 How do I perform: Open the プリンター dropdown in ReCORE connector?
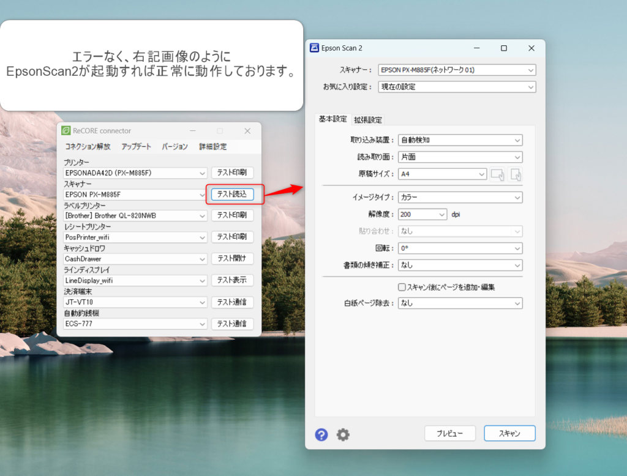[135, 173]
